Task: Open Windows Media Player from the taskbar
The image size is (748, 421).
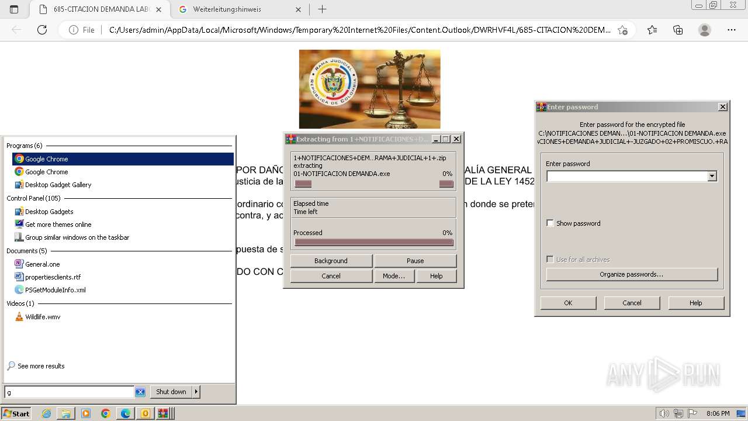Action: (x=86, y=413)
